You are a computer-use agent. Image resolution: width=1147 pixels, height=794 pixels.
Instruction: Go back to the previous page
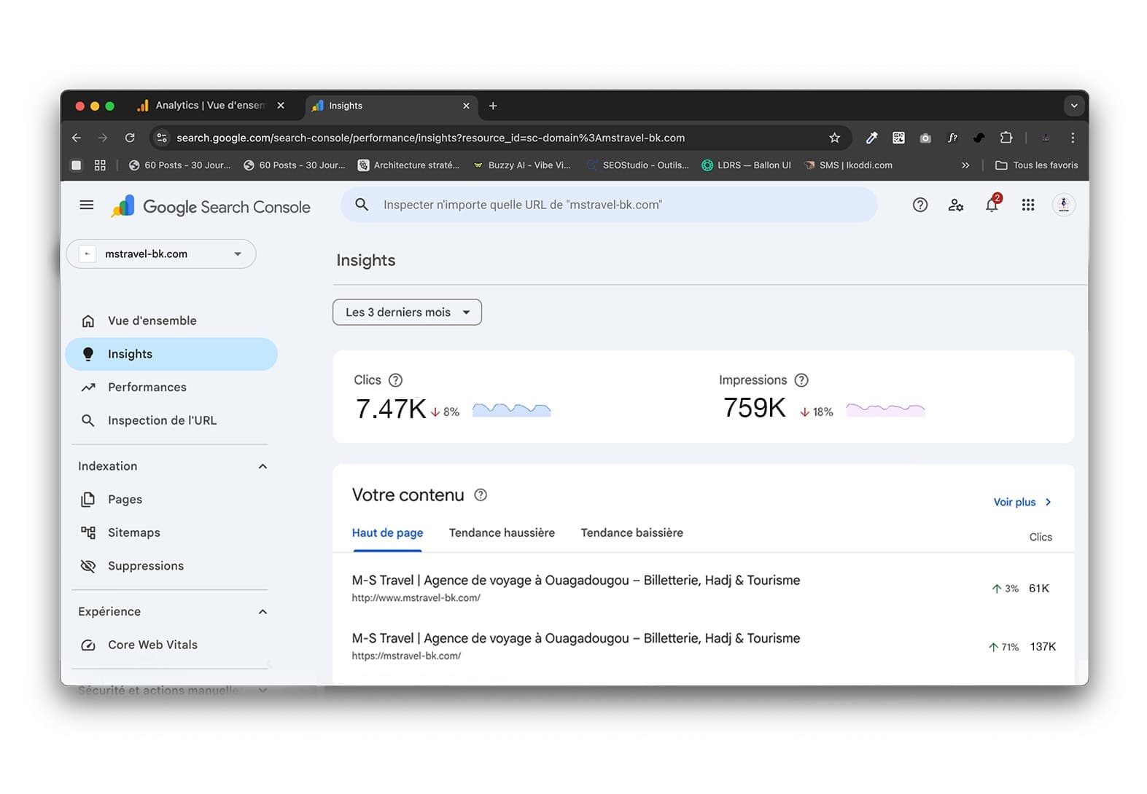point(77,138)
